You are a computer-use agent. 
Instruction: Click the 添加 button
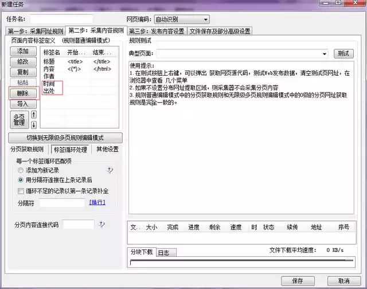click(23, 51)
